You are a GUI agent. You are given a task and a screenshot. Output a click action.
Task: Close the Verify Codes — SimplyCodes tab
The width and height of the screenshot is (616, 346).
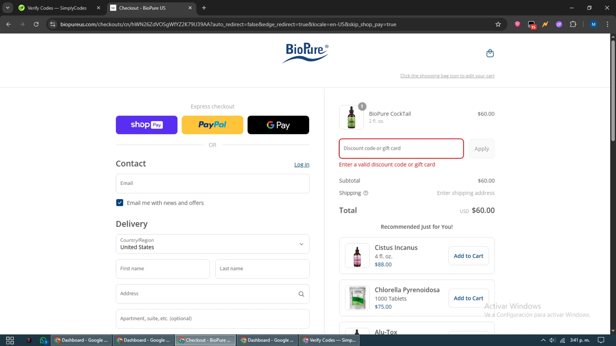(x=99, y=8)
